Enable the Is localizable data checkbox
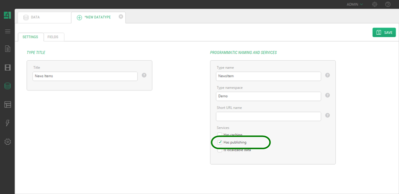The height and width of the screenshot is (194, 399). click(219, 150)
